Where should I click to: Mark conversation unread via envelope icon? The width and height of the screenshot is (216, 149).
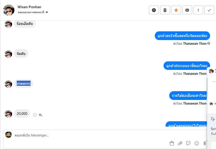(x=187, y=10)
